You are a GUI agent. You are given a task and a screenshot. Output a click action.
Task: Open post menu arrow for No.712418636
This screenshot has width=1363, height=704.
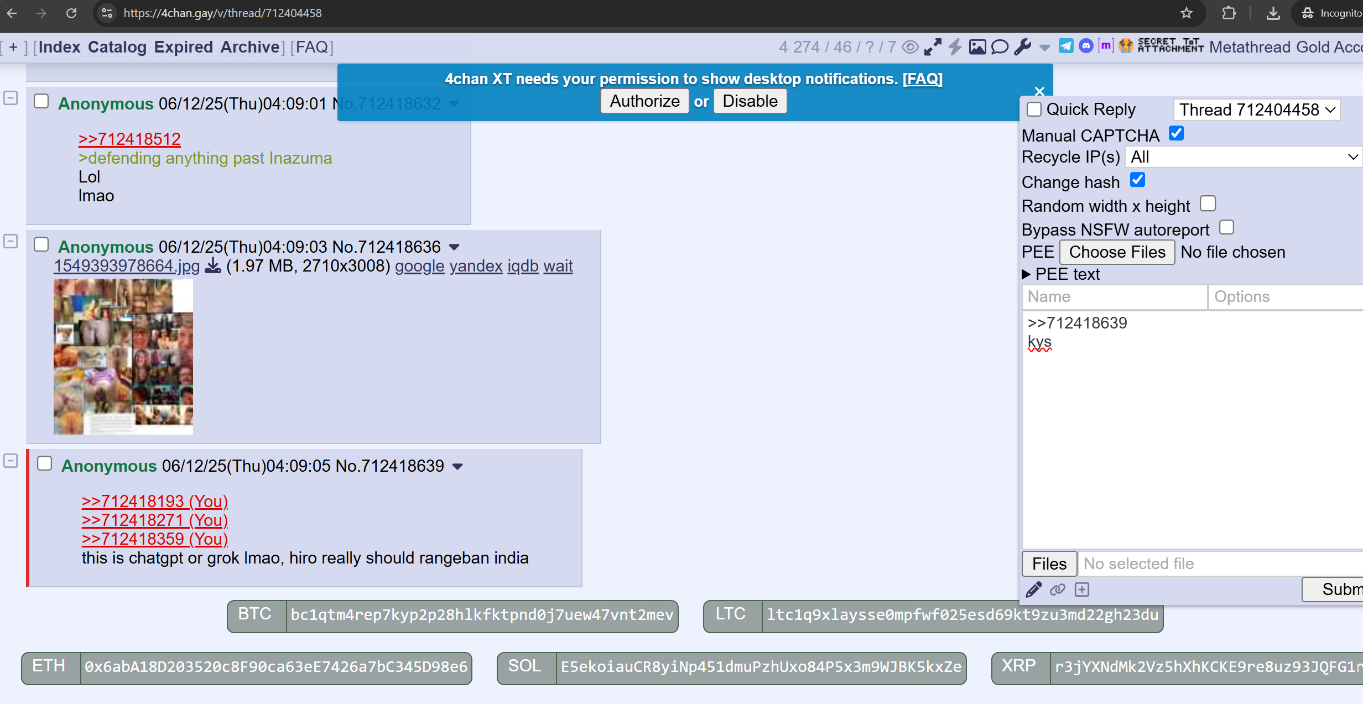click(x=454, y=247)
